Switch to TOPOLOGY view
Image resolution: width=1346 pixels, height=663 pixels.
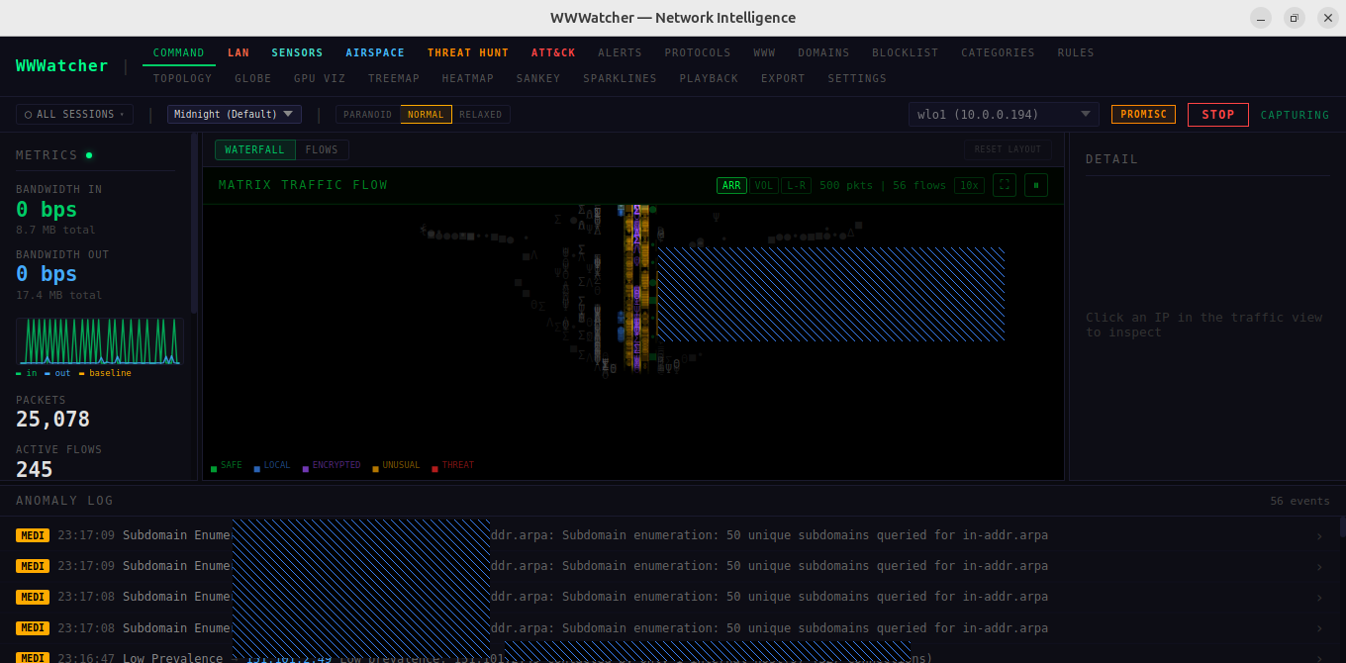coord(183,78)
